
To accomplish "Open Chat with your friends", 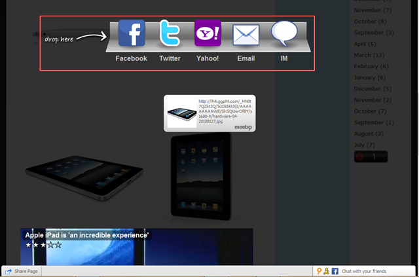I will 364,271.
